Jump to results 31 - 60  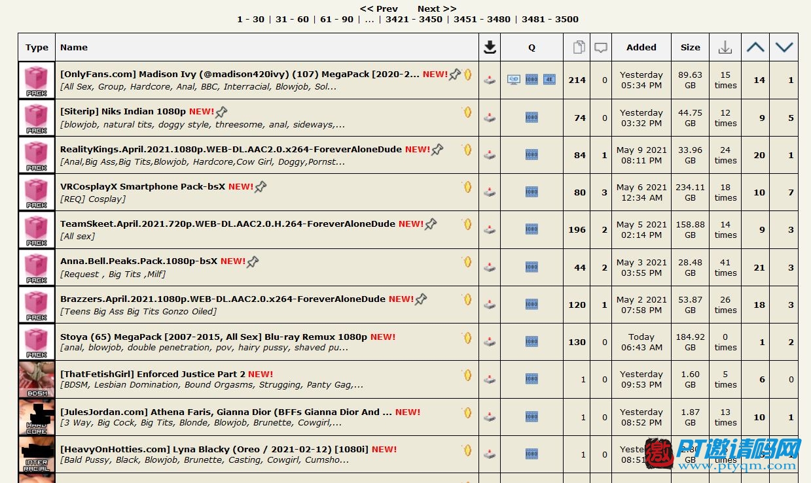(x=292, y=19)
